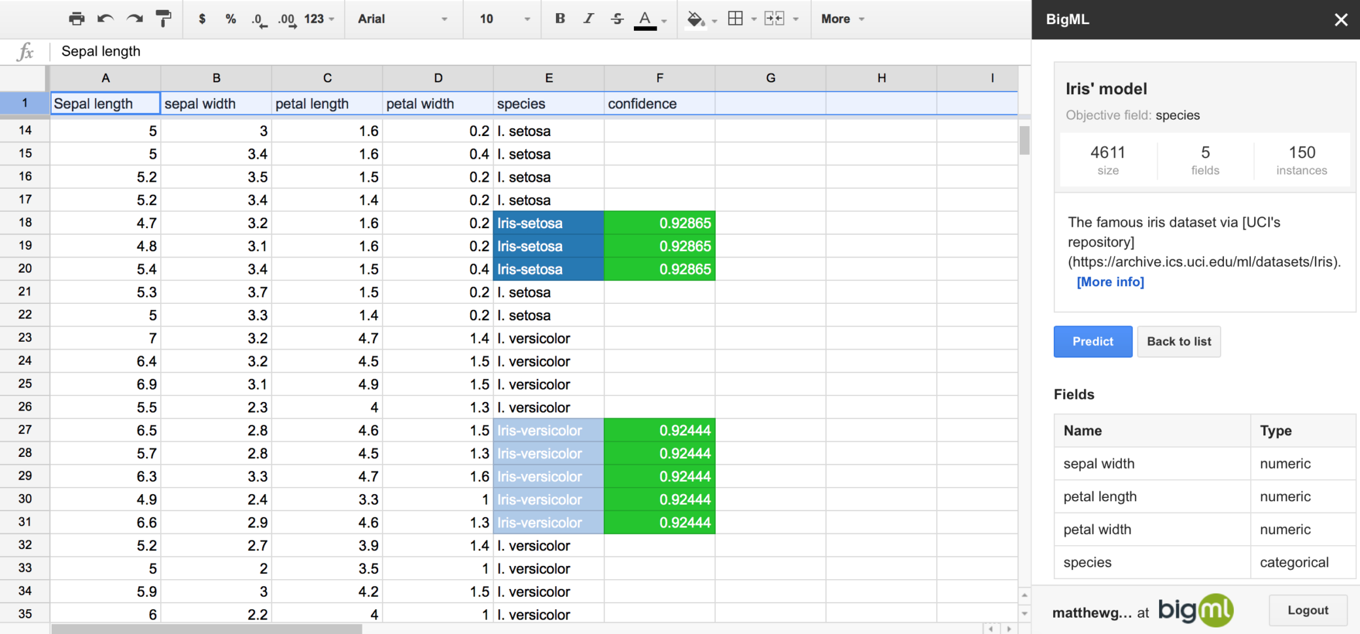Format selection as currency
1360x634 pixels.
202,19
